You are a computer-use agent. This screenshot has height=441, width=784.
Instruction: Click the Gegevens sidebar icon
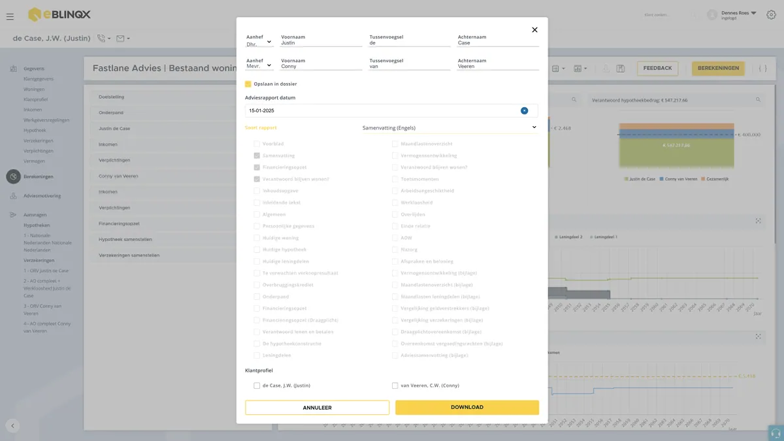pos(13,69)
